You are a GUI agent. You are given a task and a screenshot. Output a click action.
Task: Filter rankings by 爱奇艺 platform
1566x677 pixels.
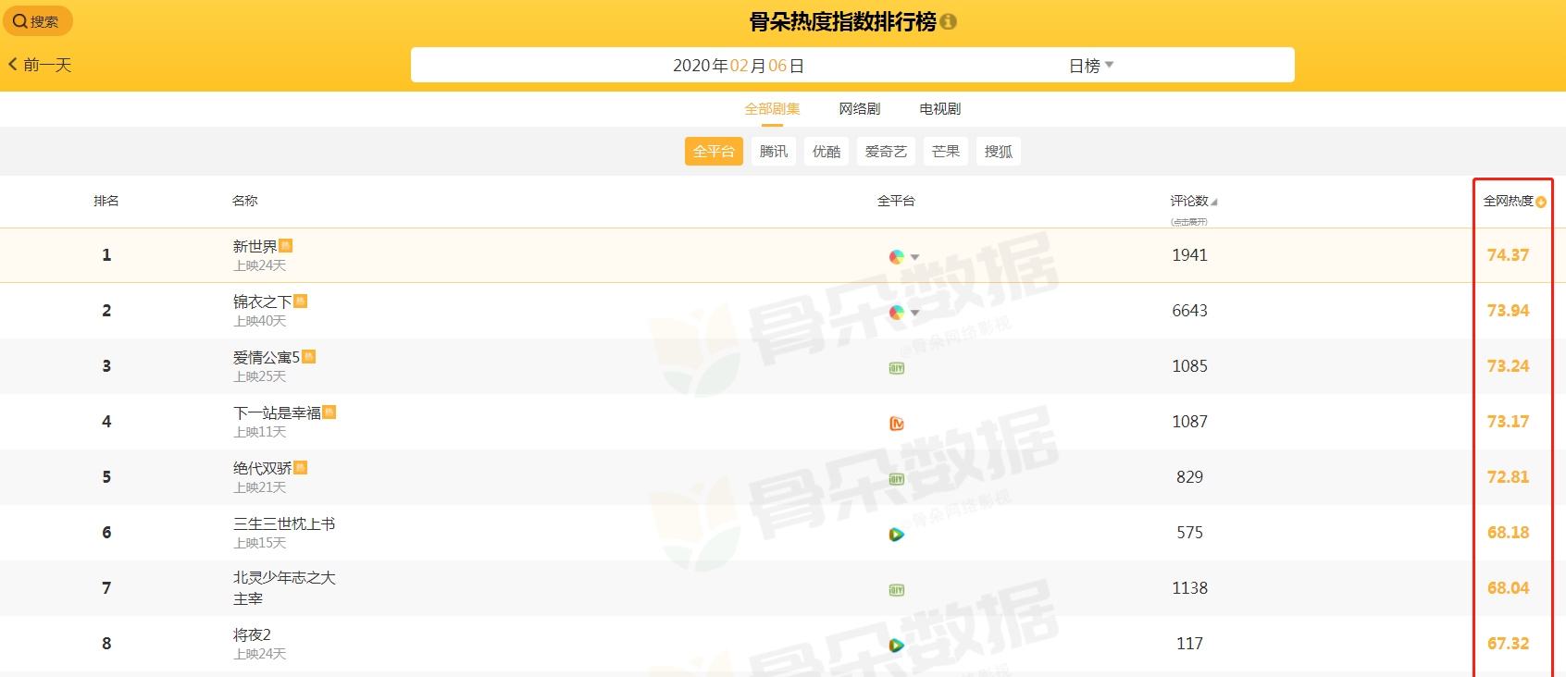[886, 152]
